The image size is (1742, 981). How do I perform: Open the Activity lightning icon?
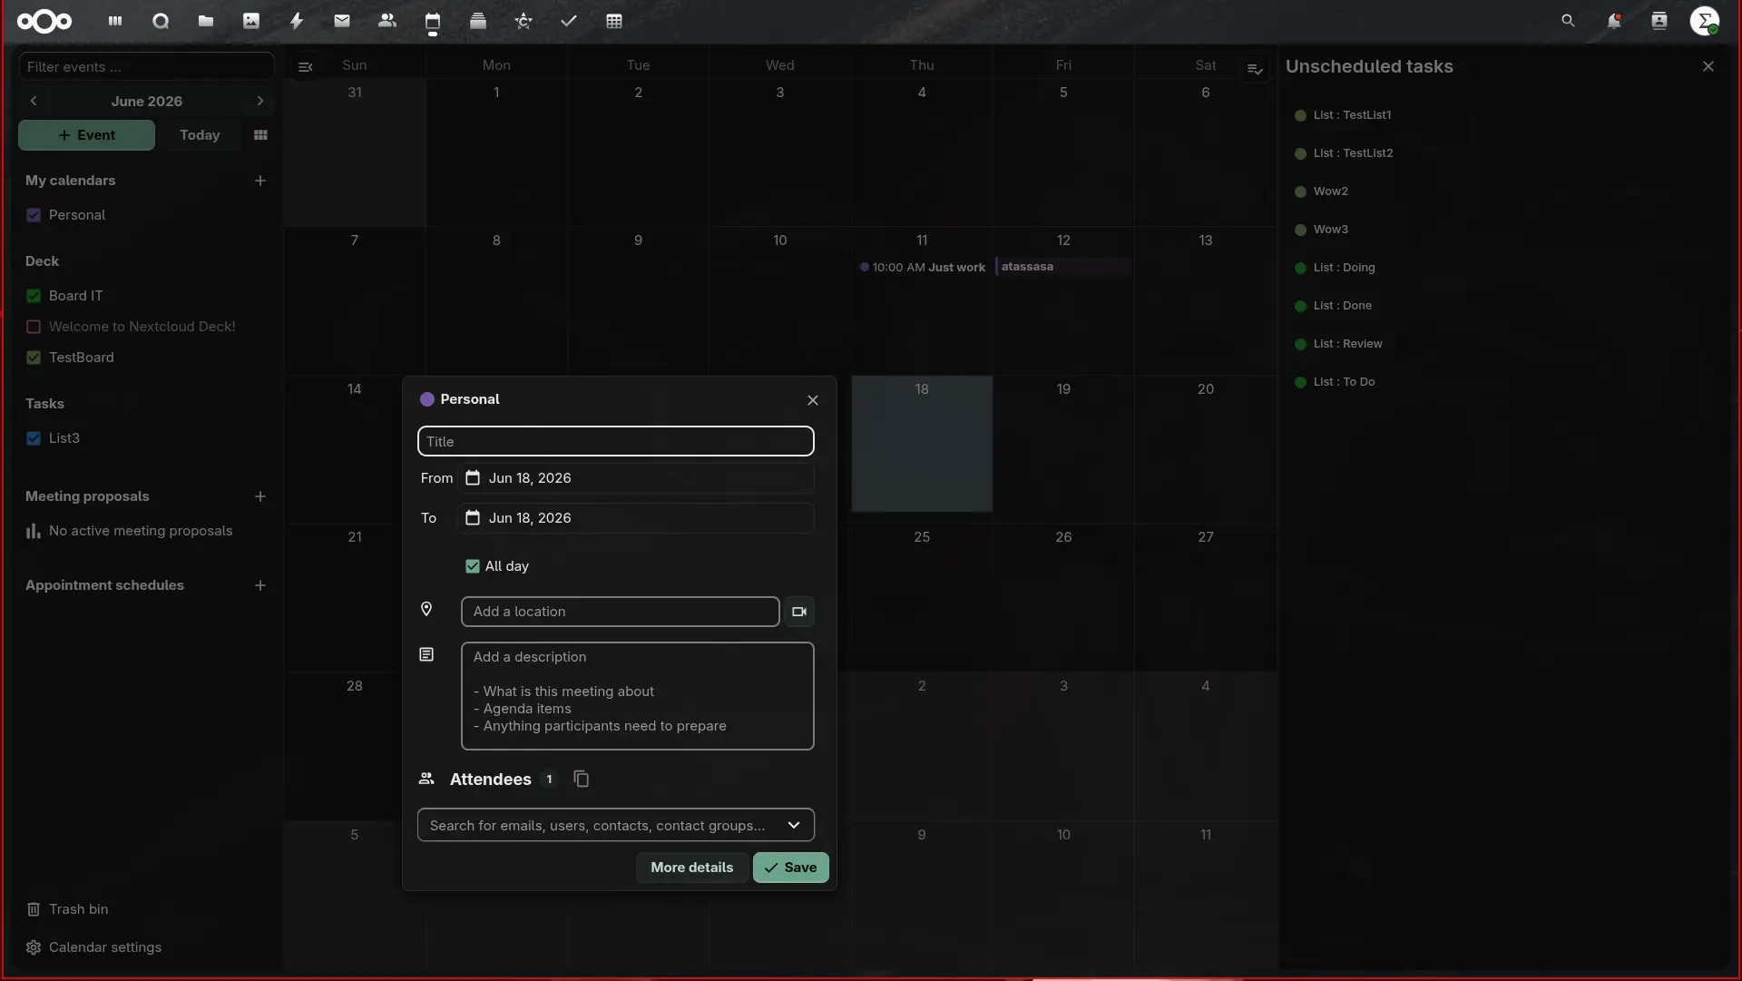click(297, 21)
